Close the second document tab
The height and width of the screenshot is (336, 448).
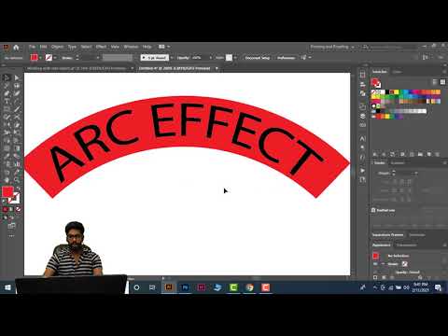217,68
